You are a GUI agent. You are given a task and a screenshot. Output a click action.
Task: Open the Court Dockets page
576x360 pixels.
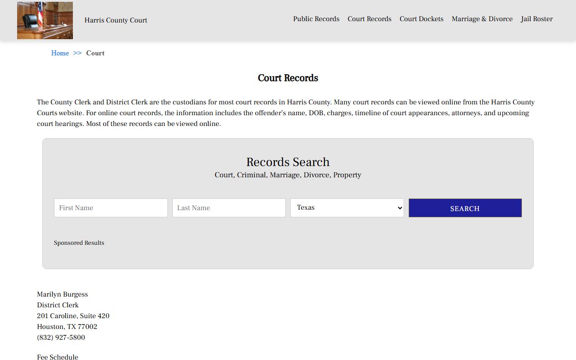(421, 19)
